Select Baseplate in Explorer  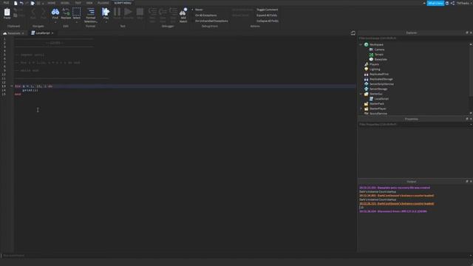[x=381, y=59]
